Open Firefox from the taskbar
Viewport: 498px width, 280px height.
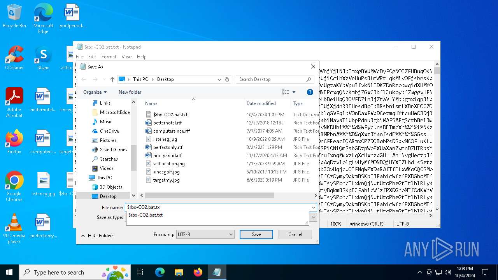(198, 272)
